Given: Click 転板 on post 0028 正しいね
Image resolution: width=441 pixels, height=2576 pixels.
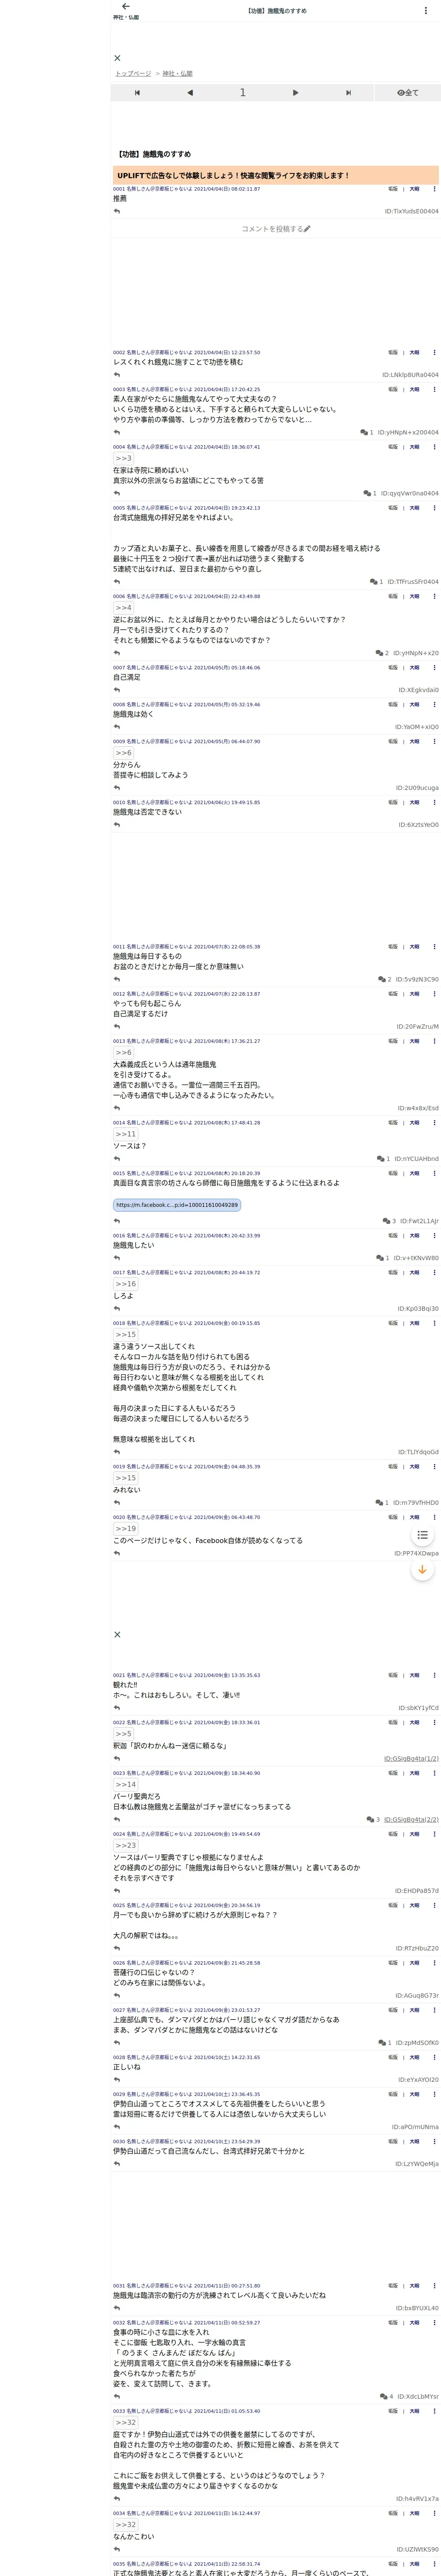Looking at the screenshot, I should tap(393, 2058).
